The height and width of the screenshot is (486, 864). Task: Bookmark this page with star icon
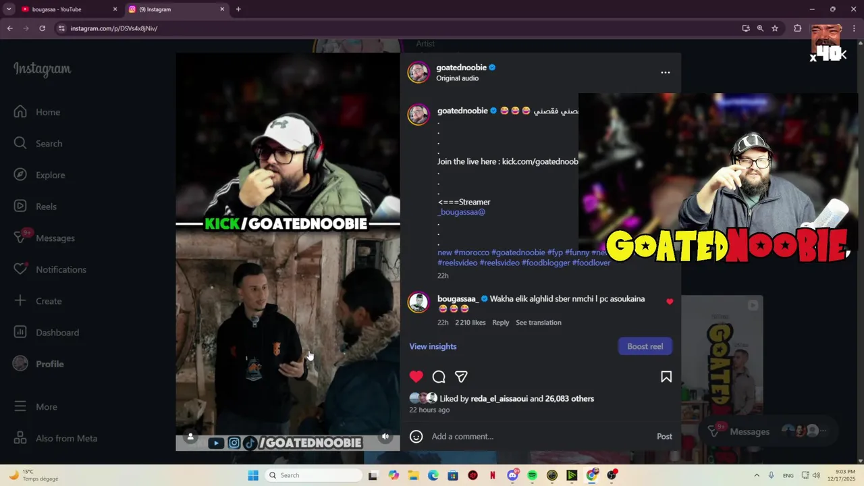[x=775, y=28]
